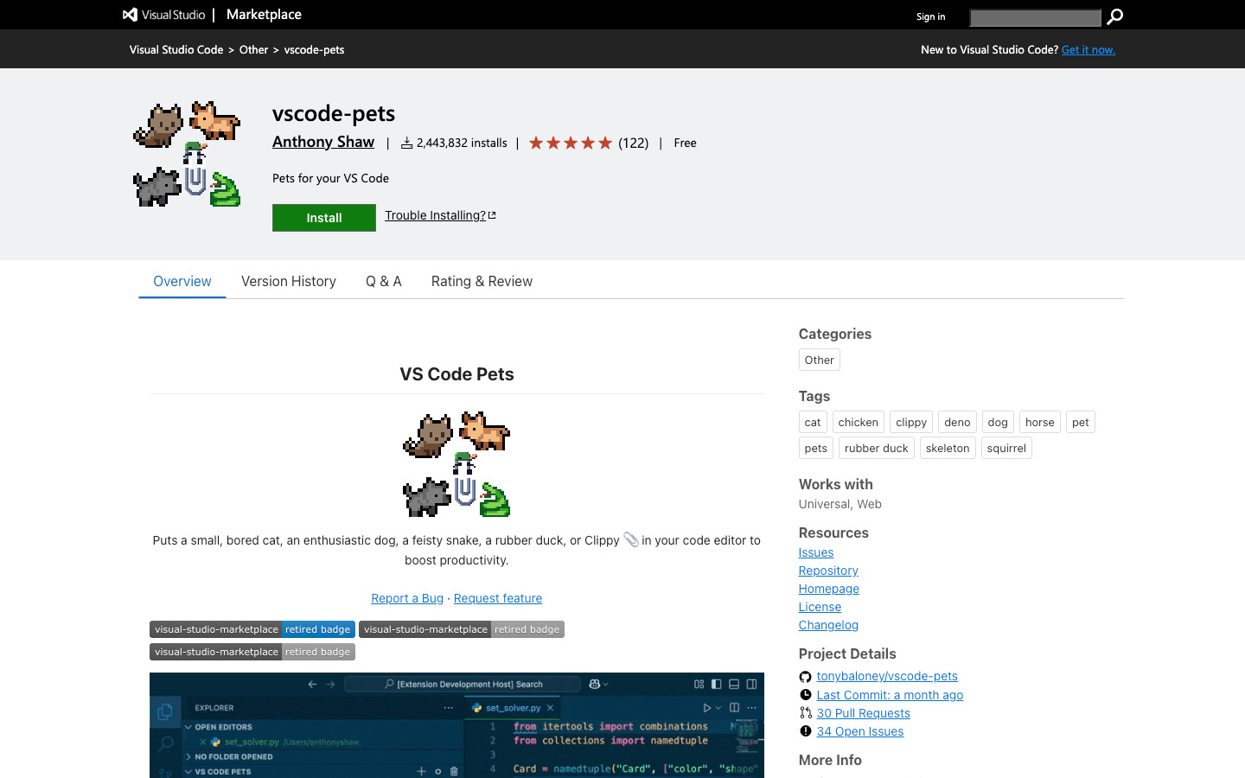Open the Trouble Installing? link
Viewport: 1245px width, 778px height.
(435, 215)
